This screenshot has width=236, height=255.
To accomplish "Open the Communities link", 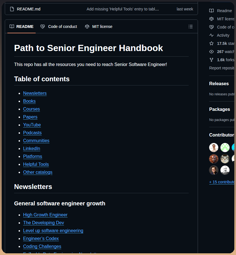I will pos(36,140).
